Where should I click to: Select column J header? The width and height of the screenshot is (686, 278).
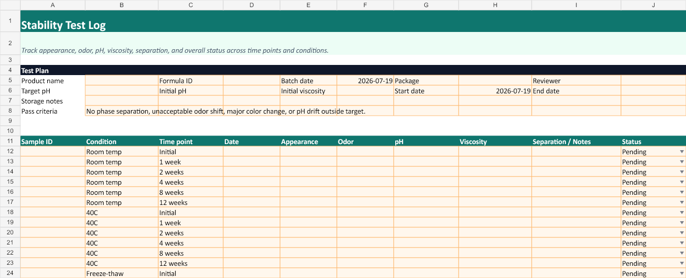pos(654,5)
